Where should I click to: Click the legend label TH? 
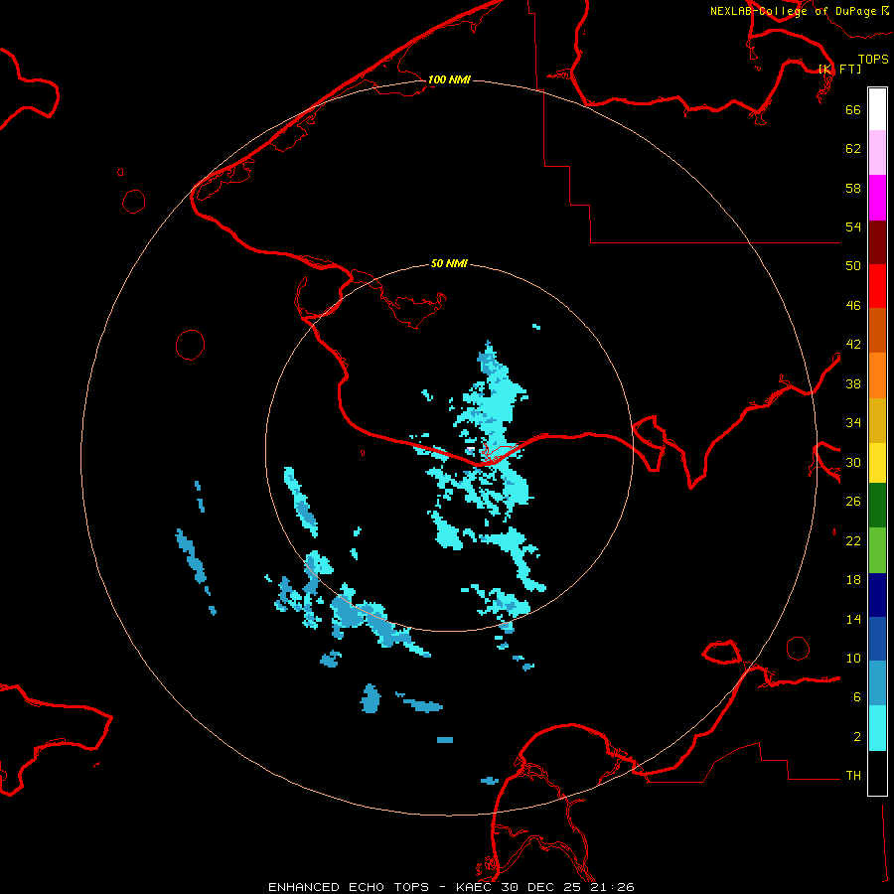(x=853, y=776)
